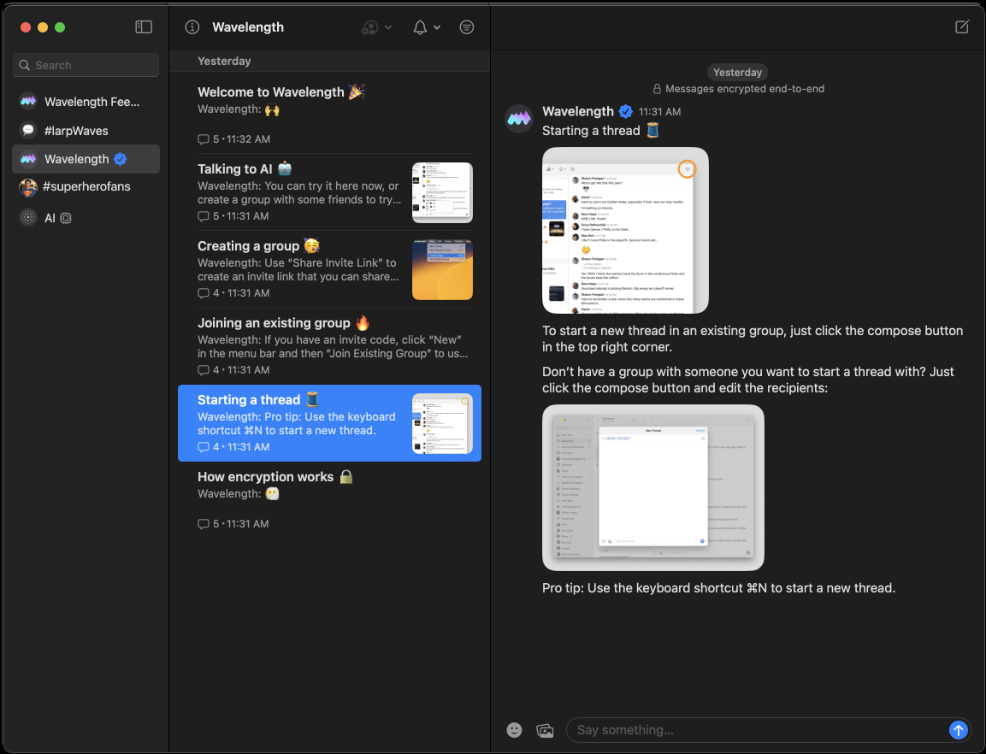Click the reply count icon under How encryption works
The height and width of the screenshot is (754, 986).
coord(204,524)
